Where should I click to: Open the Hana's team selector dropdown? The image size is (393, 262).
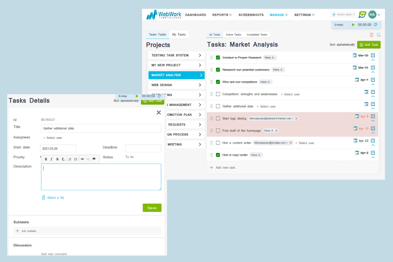pos(343,14)
